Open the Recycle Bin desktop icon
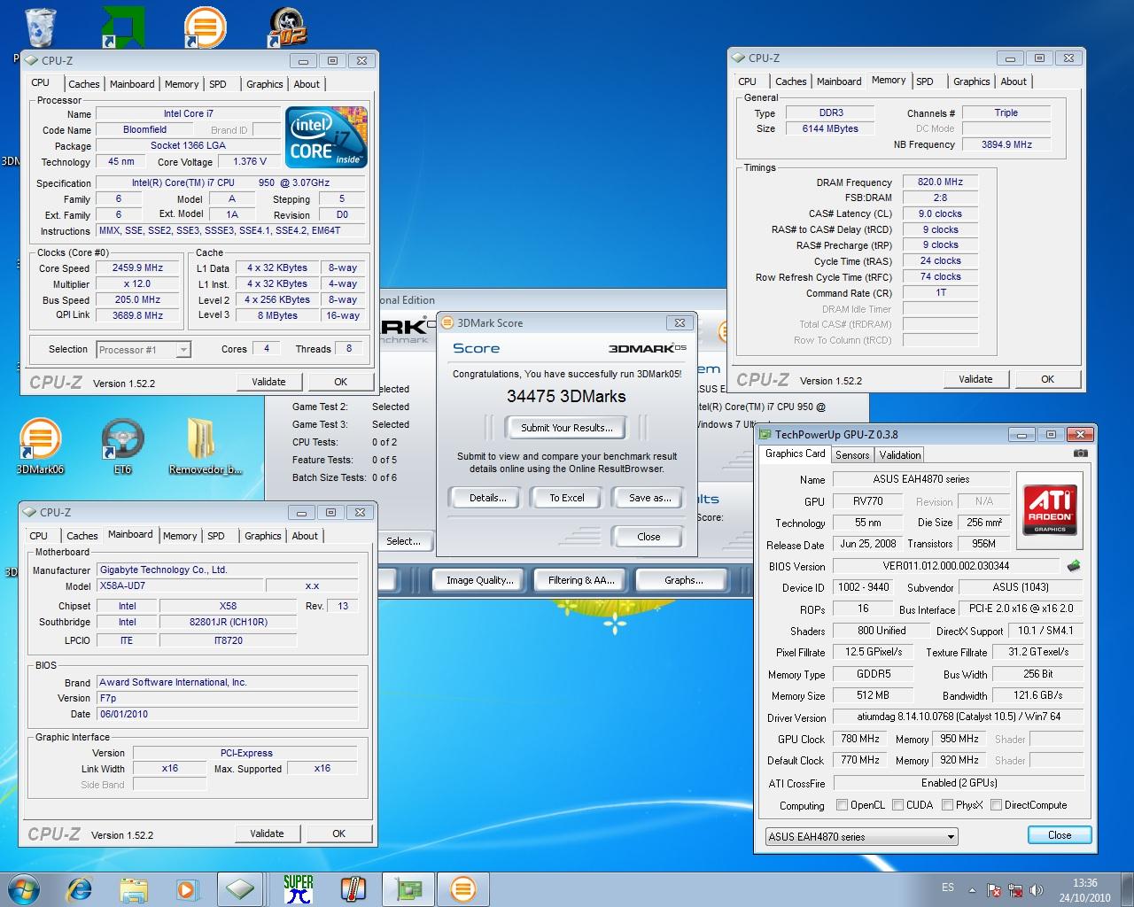The image size is (1134, 907). [40, 27]
